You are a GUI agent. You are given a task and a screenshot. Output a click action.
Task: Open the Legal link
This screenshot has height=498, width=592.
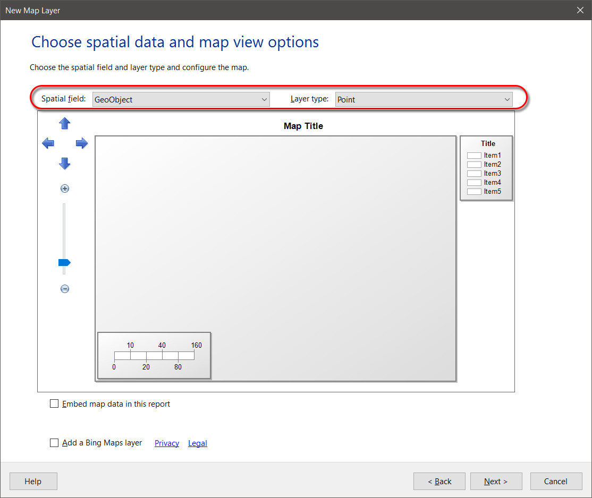click(x=198, y=443)
